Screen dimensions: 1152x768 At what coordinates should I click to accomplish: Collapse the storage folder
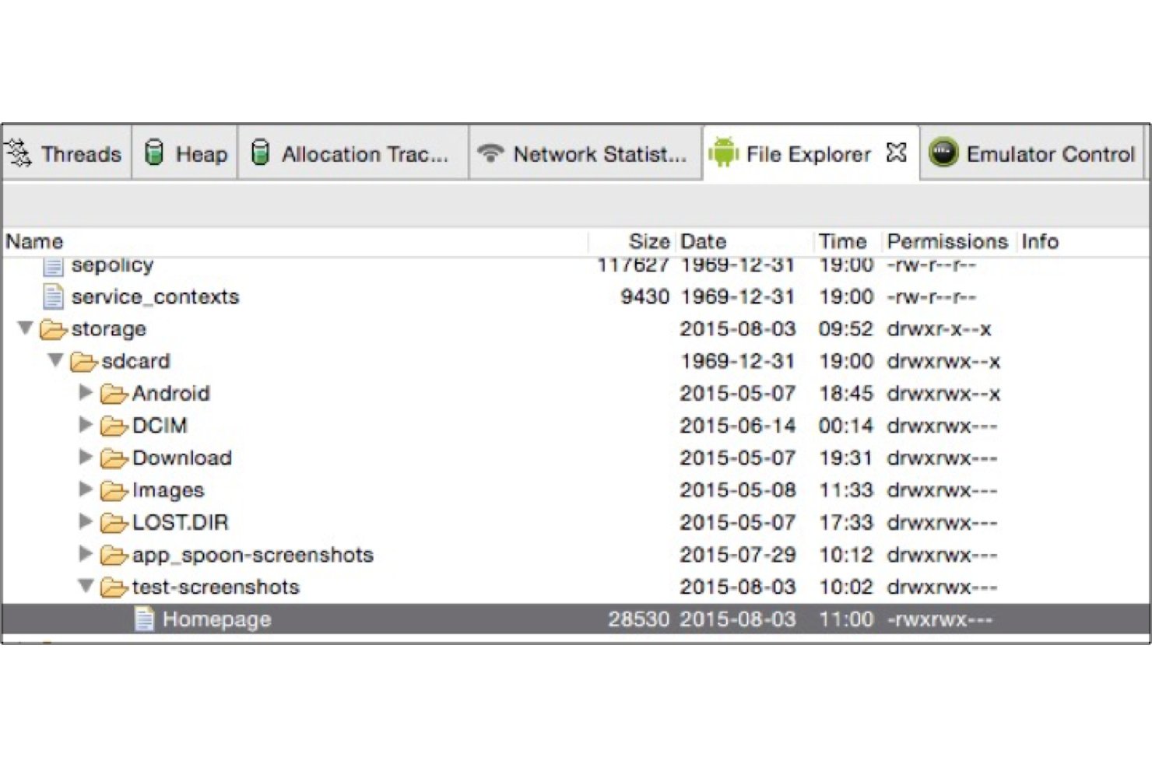[x=26, y=328]
